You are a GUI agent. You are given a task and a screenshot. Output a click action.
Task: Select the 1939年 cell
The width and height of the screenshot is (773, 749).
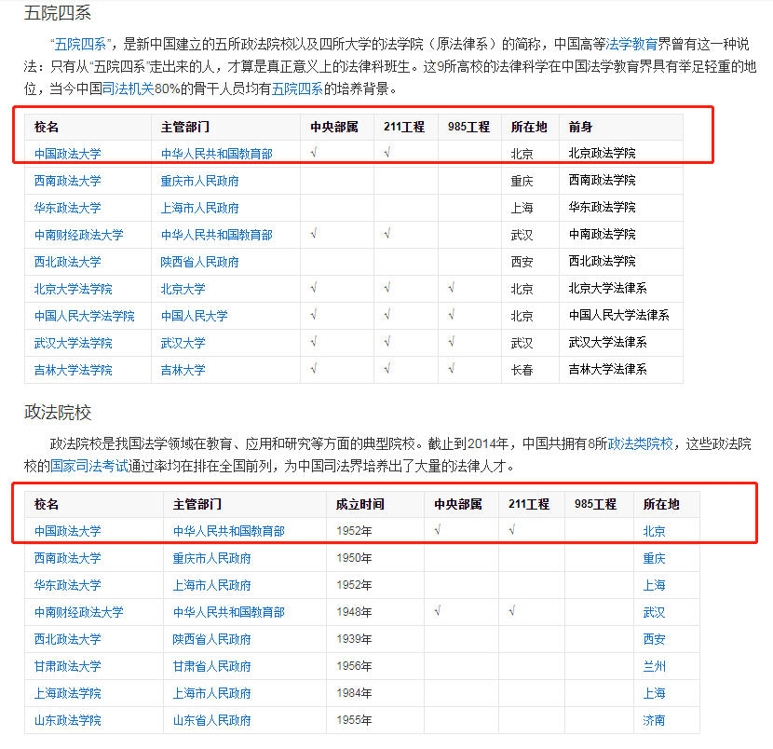click(x=375, y=639)
